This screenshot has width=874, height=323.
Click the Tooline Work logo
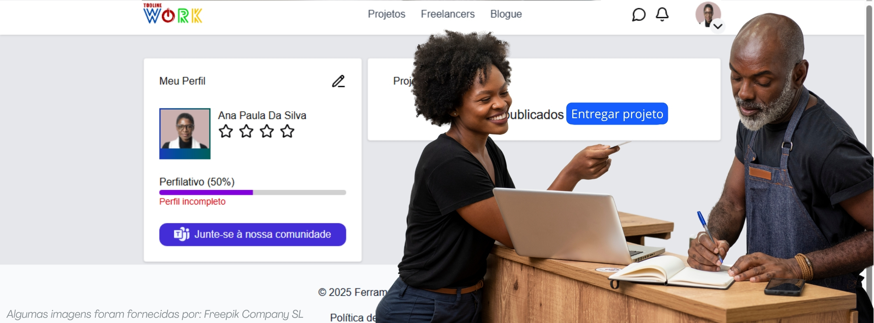tap(173, 13)
